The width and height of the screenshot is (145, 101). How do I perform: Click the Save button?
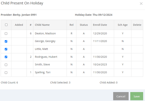tap(137, 96)
